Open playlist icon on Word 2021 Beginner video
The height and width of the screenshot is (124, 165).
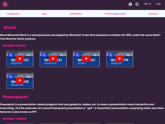28,55
